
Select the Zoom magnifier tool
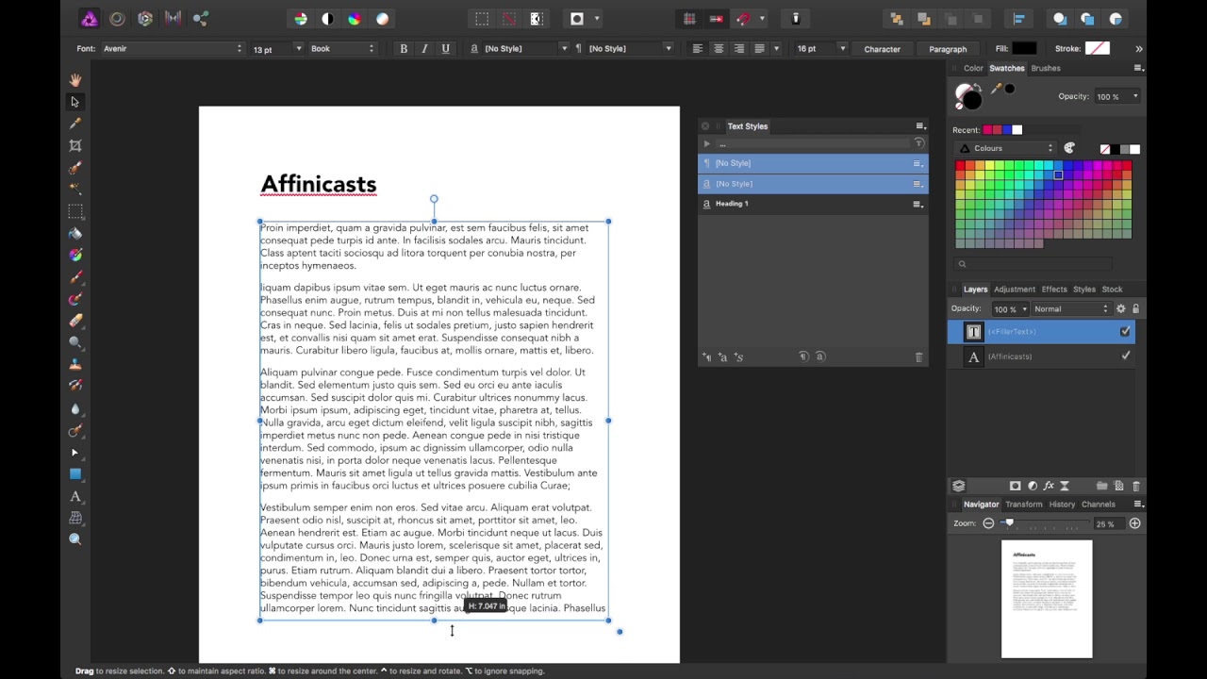pyautogui.click(x=75, y=538)
